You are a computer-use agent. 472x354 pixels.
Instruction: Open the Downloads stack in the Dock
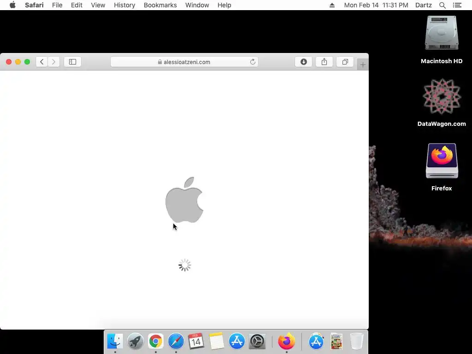pos(336,342)
